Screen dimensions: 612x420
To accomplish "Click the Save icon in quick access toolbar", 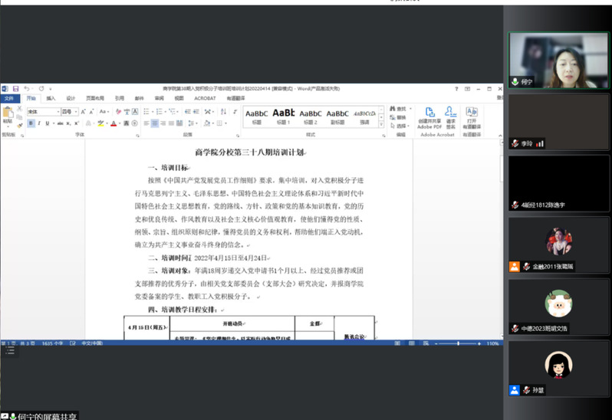I will (x=15, y=89).
